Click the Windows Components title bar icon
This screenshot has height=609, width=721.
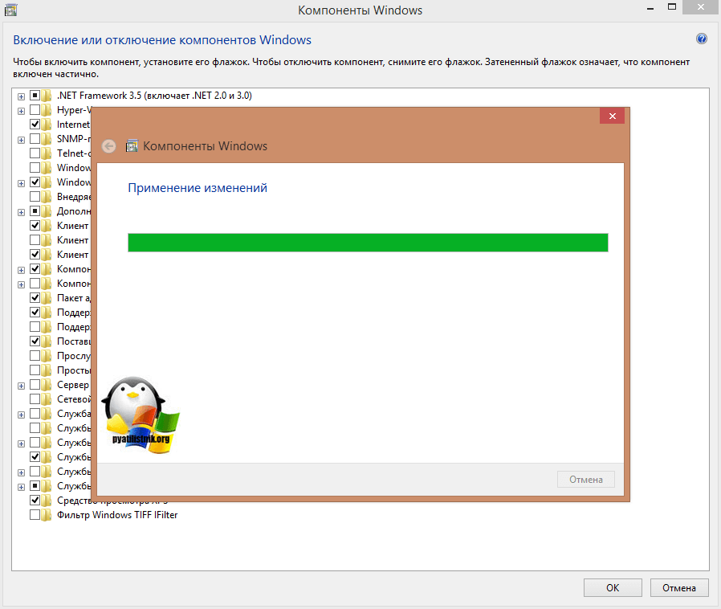point(10,10)
